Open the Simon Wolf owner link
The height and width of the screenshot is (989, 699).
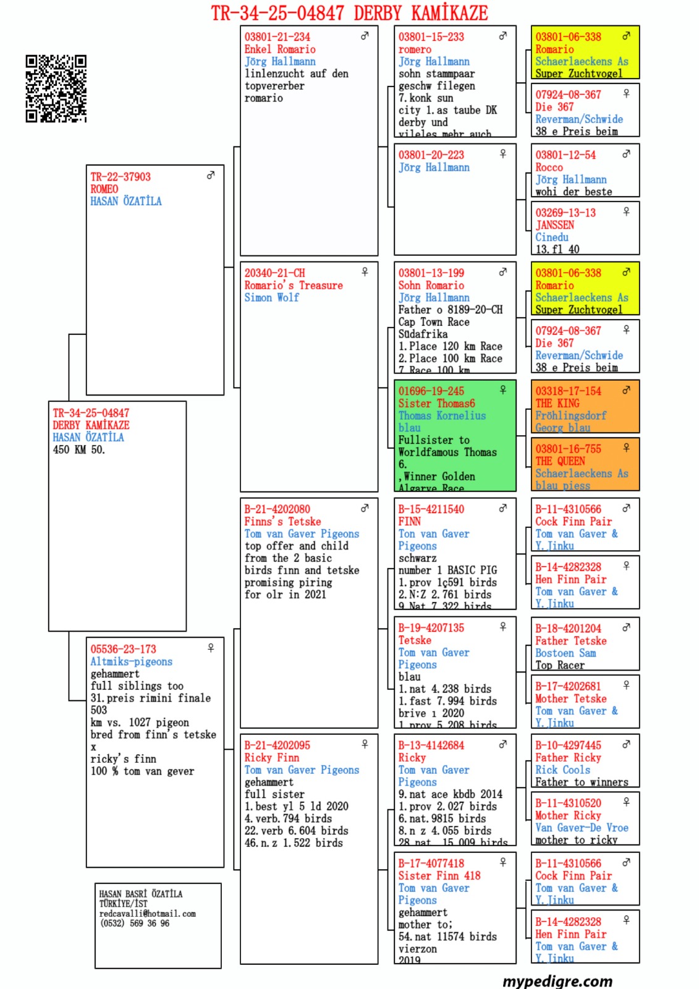pyautogui.click(x=271, y=297)
